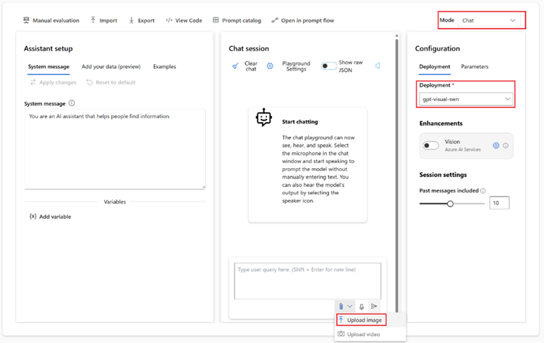Click the send message arrow icon

pyautogui.click(x=374, y=306)
